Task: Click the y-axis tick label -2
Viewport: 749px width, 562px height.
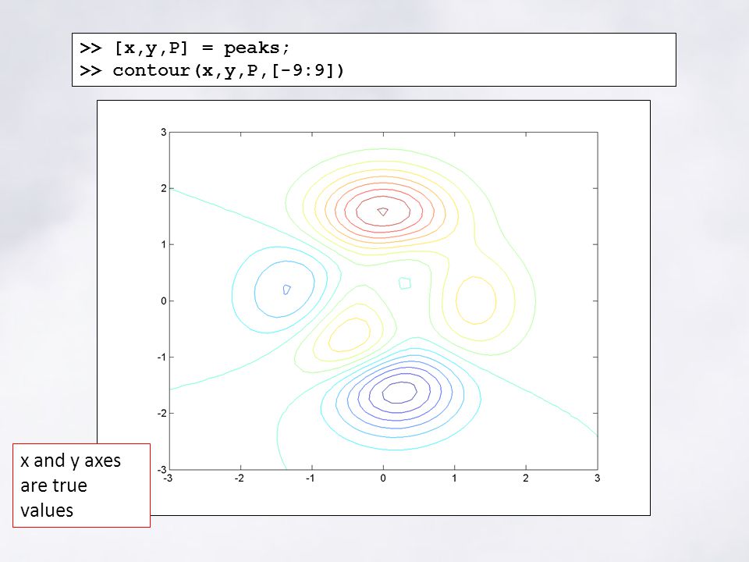Action: click(x=162, y=414)
